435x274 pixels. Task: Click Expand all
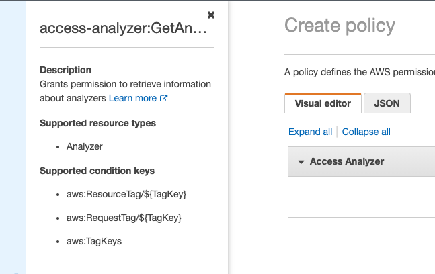click(310, 132)
